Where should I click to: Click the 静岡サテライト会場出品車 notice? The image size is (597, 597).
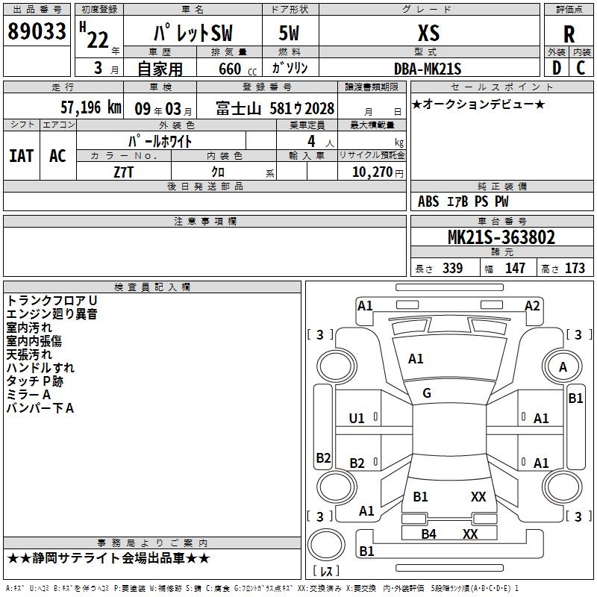tap(108, 558)
